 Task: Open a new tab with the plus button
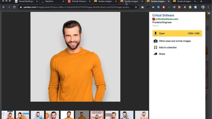(x=201, y=1)
